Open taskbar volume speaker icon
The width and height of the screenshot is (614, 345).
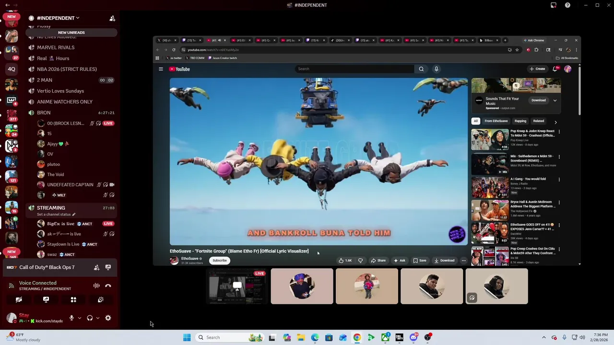(583, 337)
